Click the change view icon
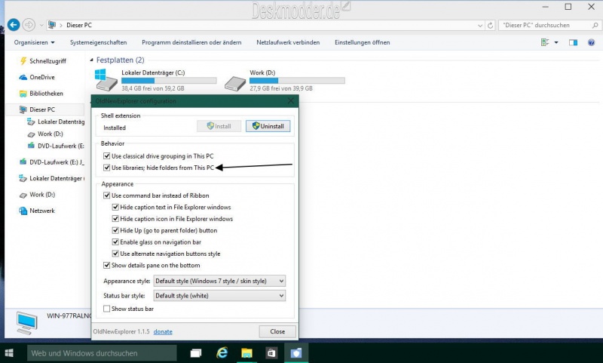The height and width of the screenshot is (363, 603). click(545, 42)
